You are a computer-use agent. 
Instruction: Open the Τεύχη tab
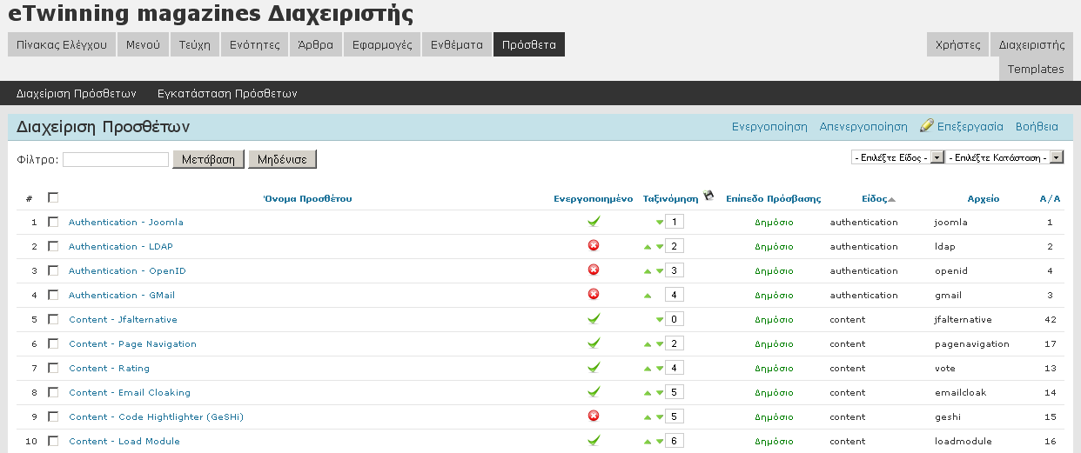[x=195, y=44]
